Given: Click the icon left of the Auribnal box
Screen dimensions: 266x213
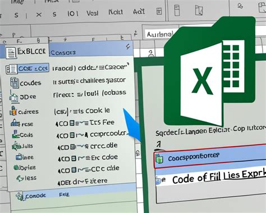Looking at the screenshot, I should click(136, 34).
